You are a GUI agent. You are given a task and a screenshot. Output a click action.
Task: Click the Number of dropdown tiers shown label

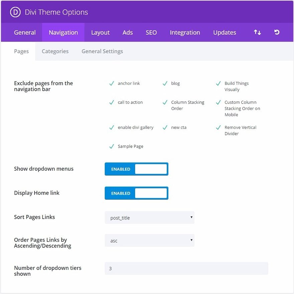point(48,271)
